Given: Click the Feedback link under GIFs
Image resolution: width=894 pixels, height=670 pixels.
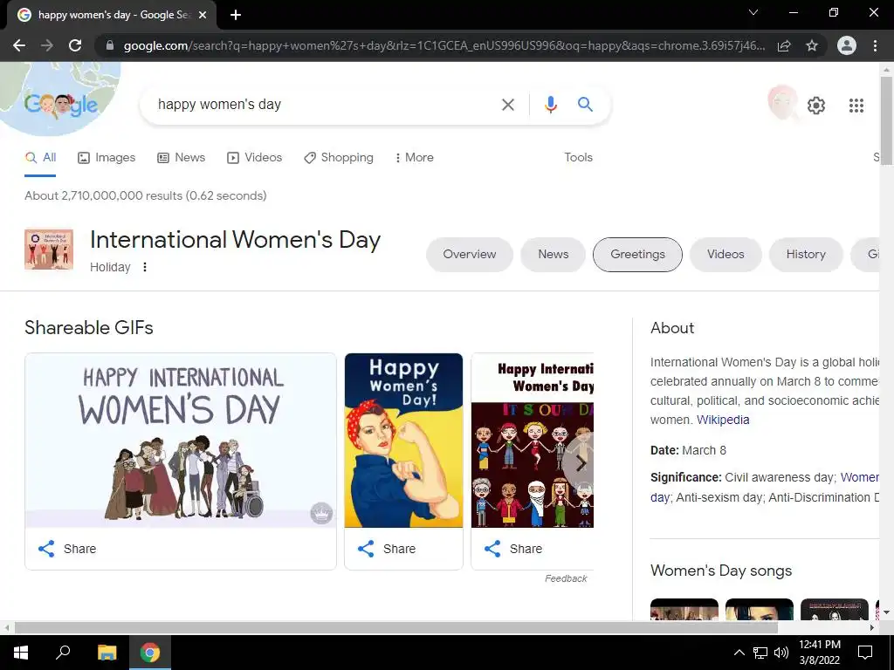Looking at the screenshot, I should pos(566,579).
